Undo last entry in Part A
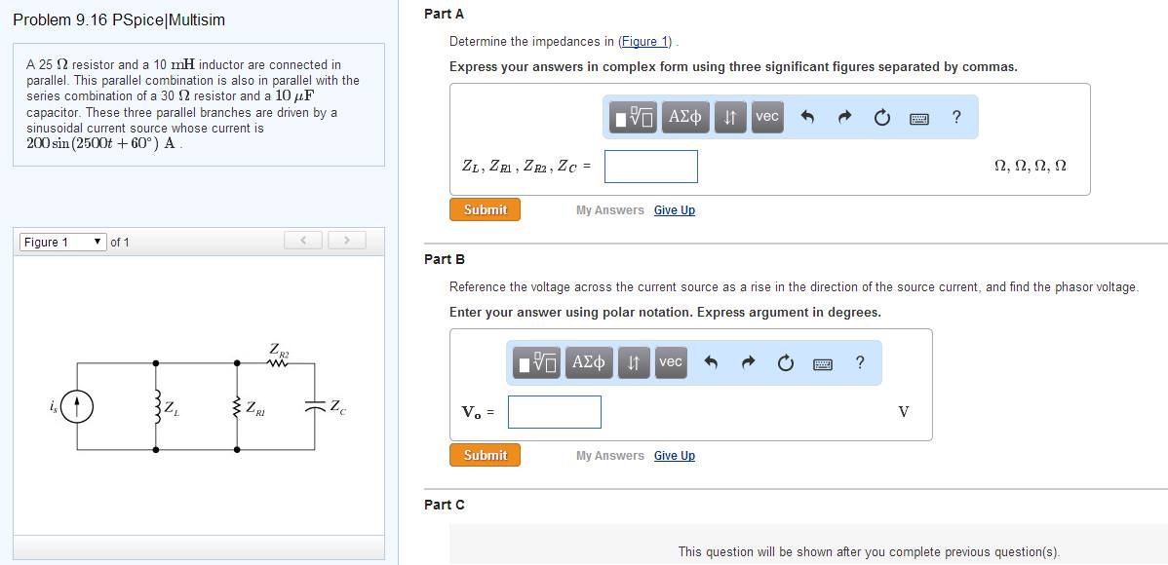Image resolution: width=1168 pixels, height=565 pixels. click(x=807, y=118)
